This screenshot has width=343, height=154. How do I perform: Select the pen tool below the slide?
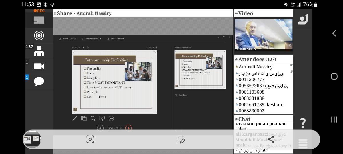[75, 118]
